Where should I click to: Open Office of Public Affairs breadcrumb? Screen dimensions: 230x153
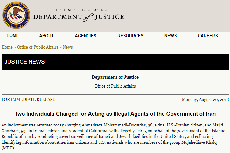click(38, 47)
